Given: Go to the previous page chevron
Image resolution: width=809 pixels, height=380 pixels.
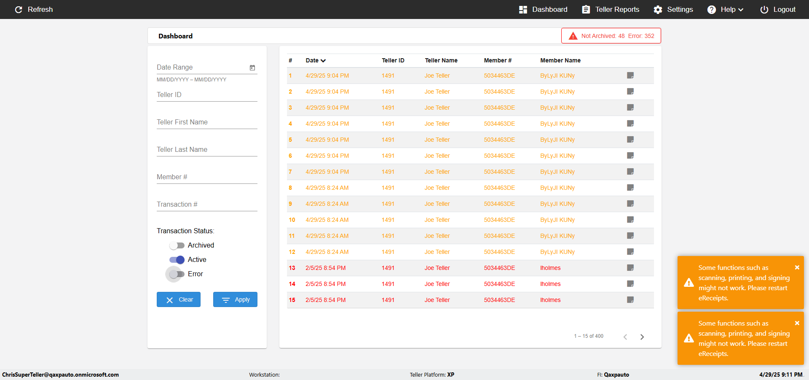Looking at the screenshot, I should tap(625, 337).
